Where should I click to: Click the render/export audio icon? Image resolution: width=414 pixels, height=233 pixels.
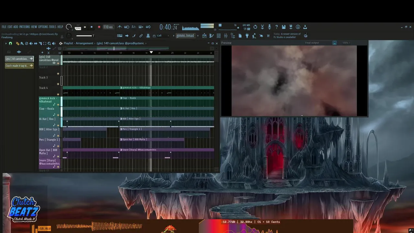291,27
